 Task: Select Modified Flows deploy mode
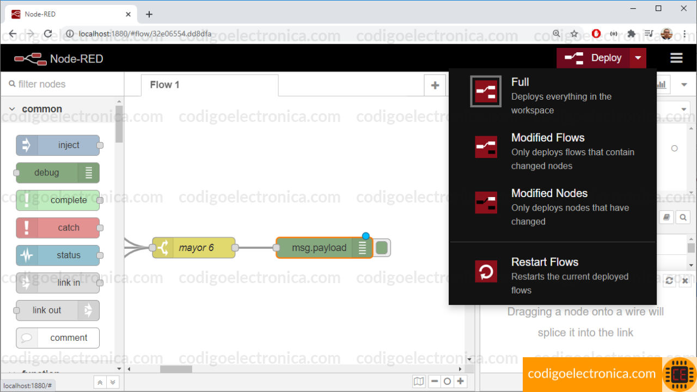point(553,151)
